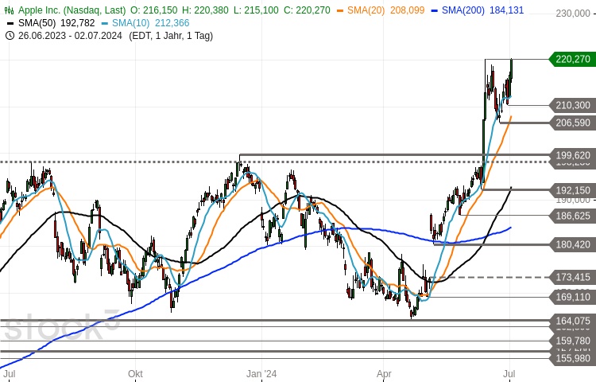The width and height of the screenshot is (596, 382).
Task: Click the 192,150 price level label
Action: tap(572, 190)
